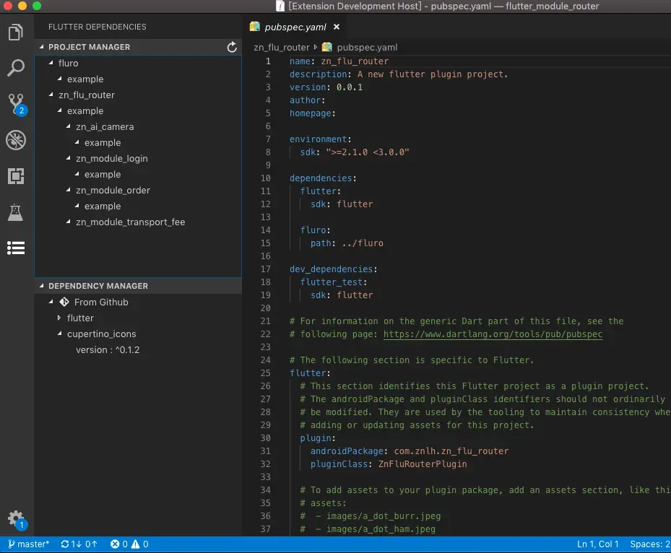671x553 pixels.
Task: Open the Debug view icon
Action: (16, 140)
